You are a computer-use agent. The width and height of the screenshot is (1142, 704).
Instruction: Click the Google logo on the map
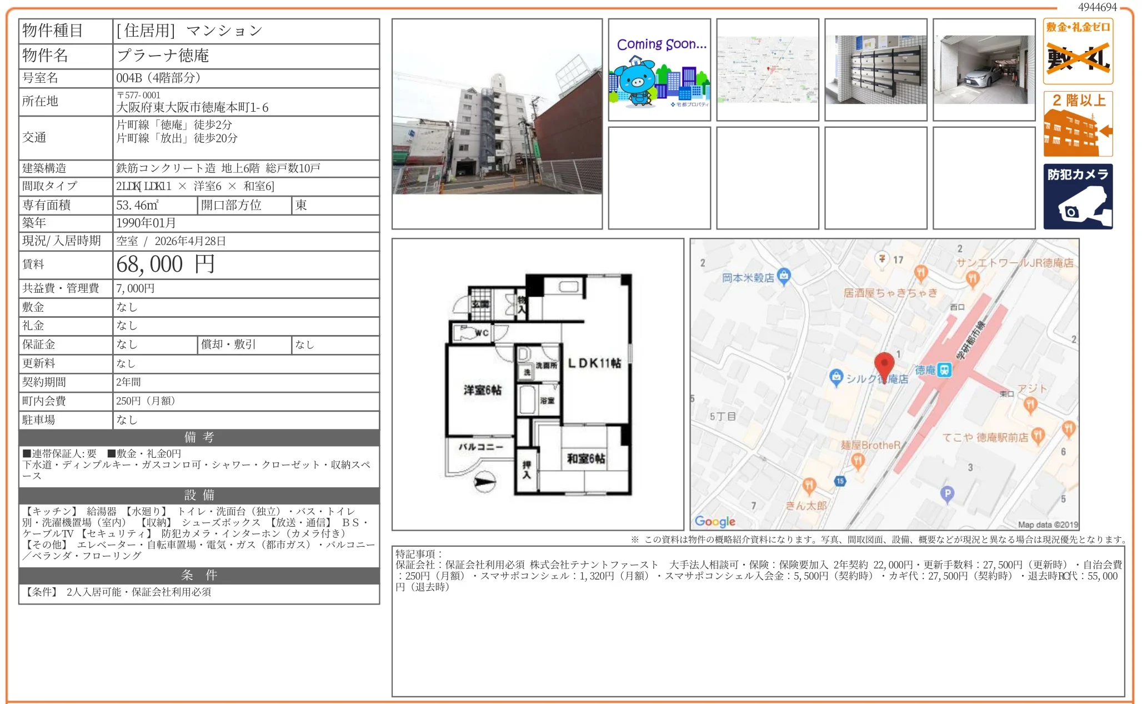(715, 521)
